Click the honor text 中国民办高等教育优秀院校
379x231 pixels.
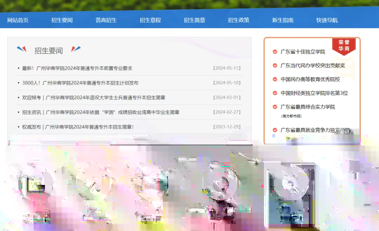(310, 79)
